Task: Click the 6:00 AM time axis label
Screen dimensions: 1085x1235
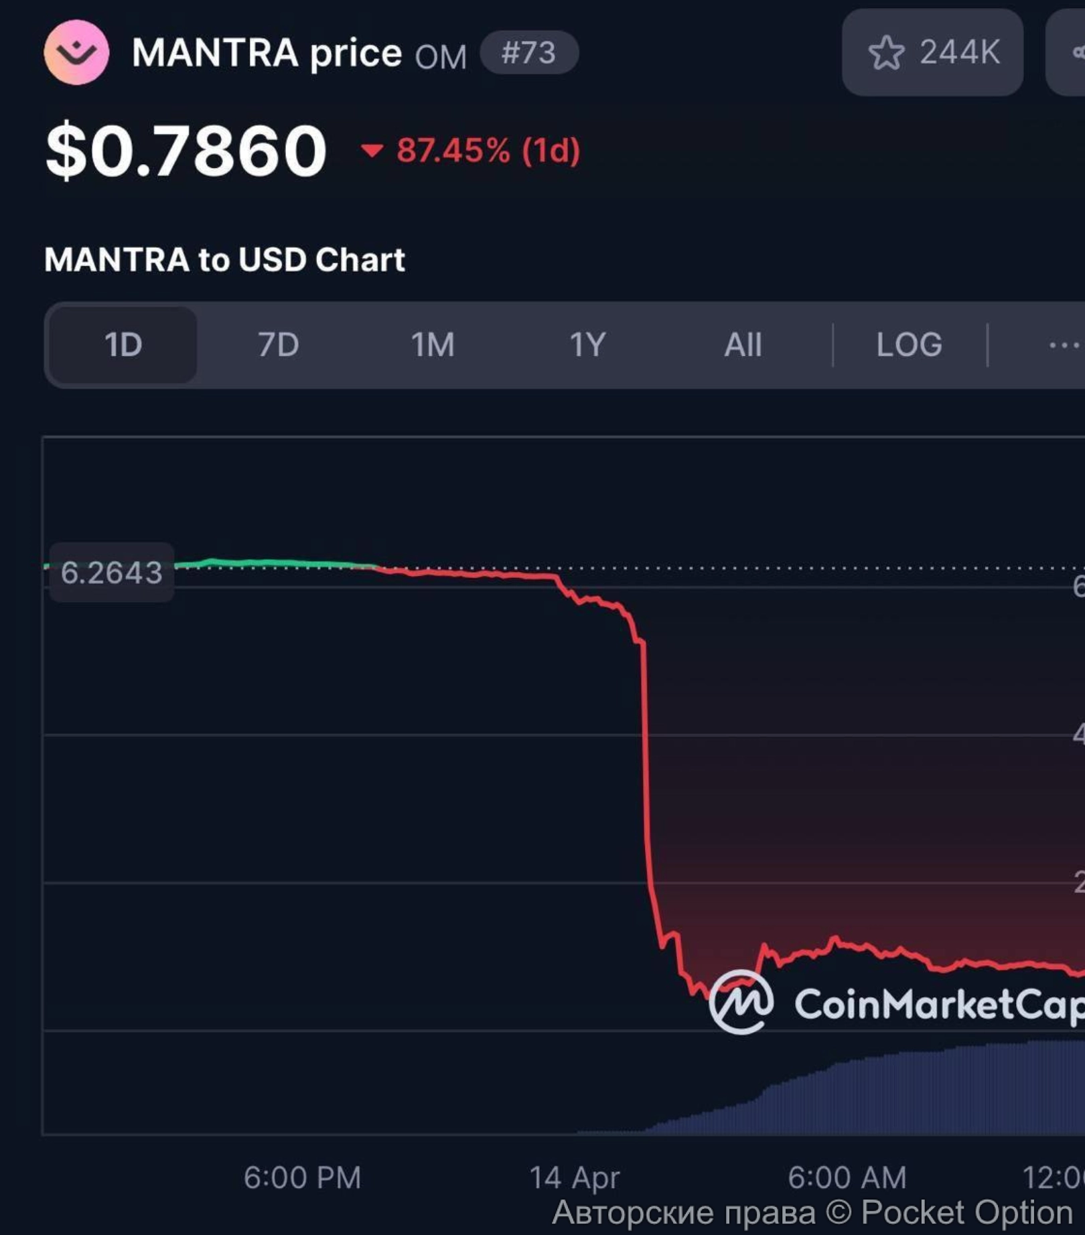Action: pos(847,1177)
